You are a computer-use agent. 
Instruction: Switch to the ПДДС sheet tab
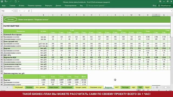pos(147,87)
